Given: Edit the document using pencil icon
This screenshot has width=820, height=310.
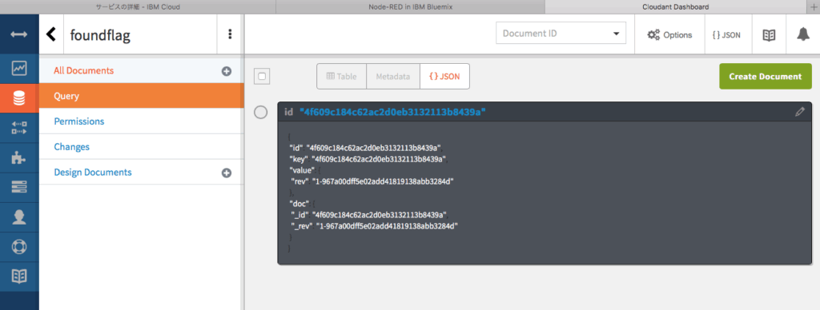Looking at the screenshot, I should pyautogui.click(x=800, y=112).
